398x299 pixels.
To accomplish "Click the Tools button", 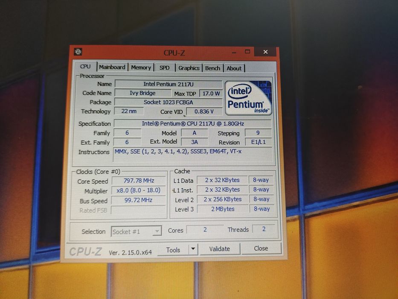I will [173, 249].
